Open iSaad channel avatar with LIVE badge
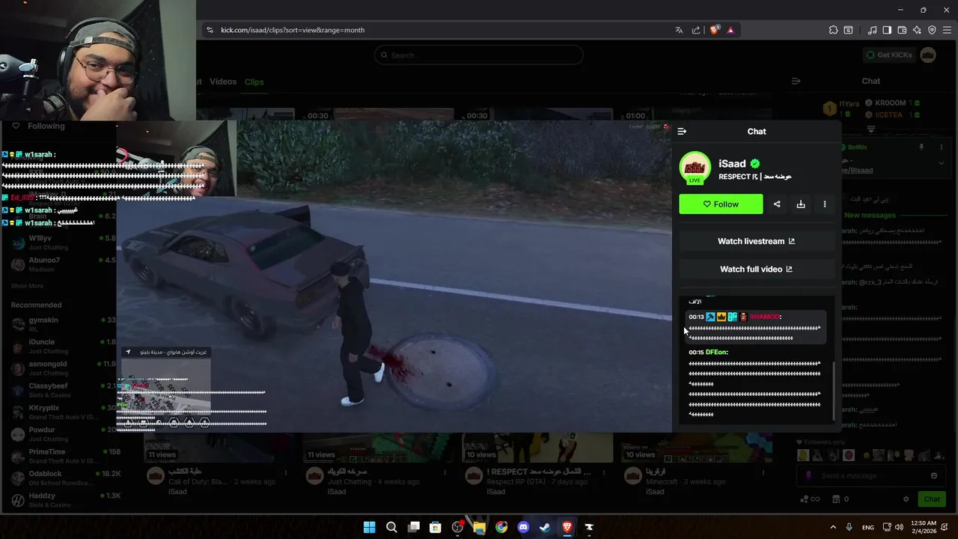Screen dimensions: 958x539 pos(695,168)
